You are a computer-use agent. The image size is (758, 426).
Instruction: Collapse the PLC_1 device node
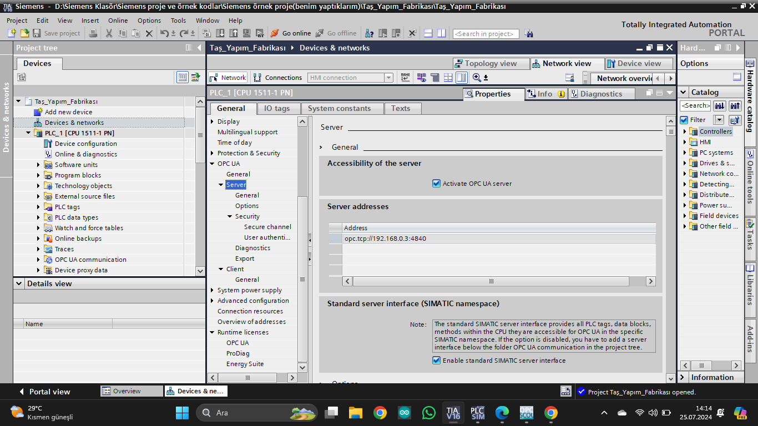coord(28,133)
